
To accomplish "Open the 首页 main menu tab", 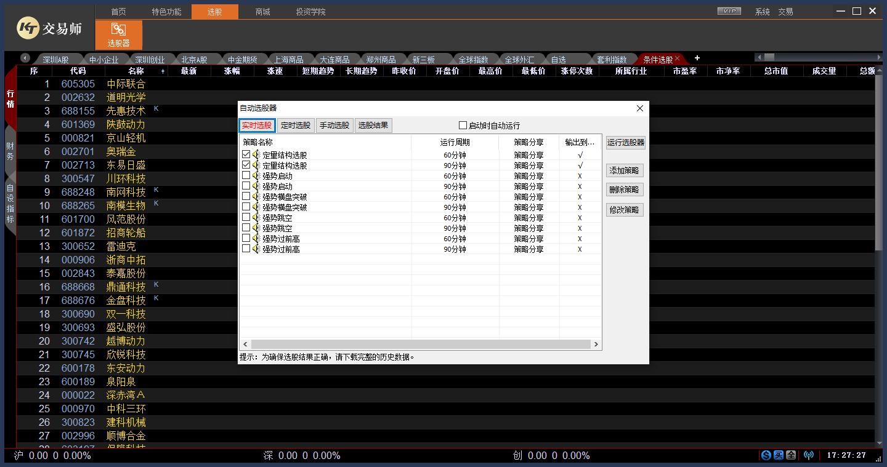I will [118, 12].
